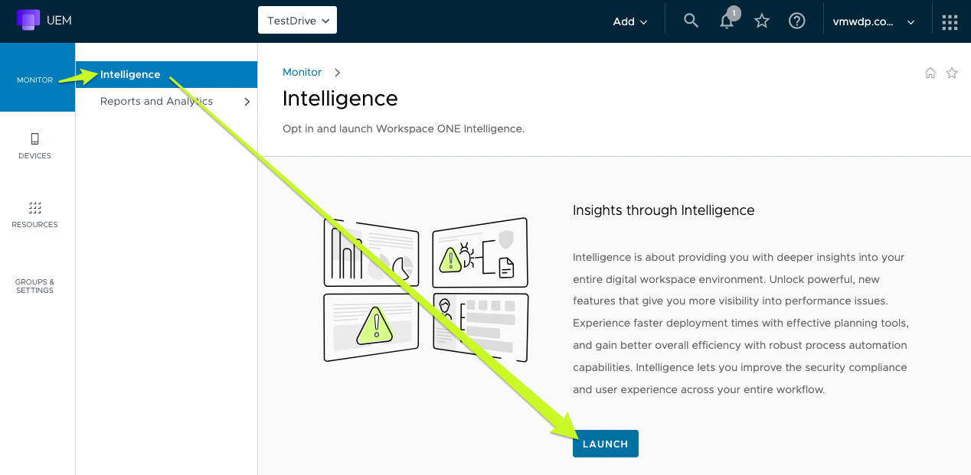Viewport: 971px width, 475px height.
Task: Open saved pages star in header
Action: point(761,21)
